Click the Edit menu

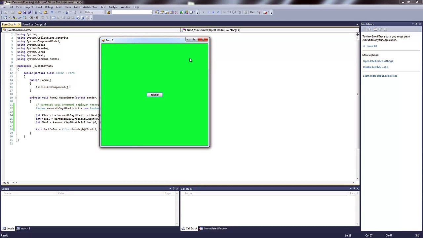click(11, 7)
